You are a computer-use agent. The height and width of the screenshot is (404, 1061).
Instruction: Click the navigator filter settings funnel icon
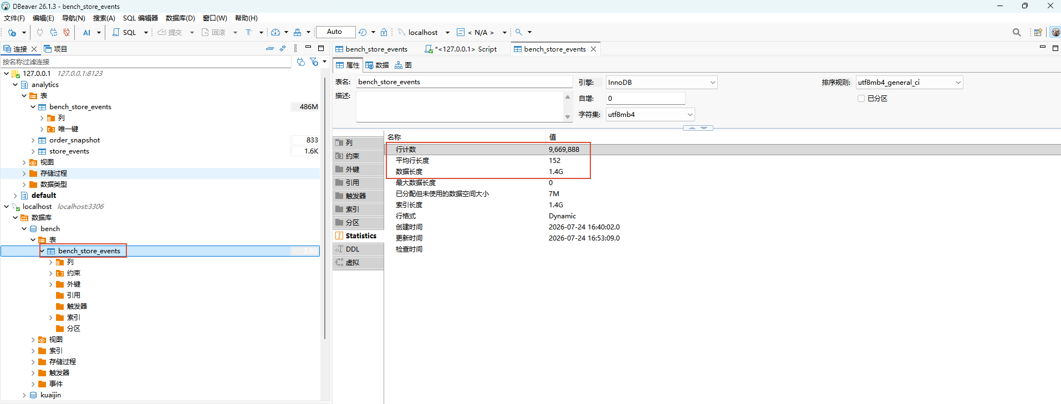click(314, 62)
